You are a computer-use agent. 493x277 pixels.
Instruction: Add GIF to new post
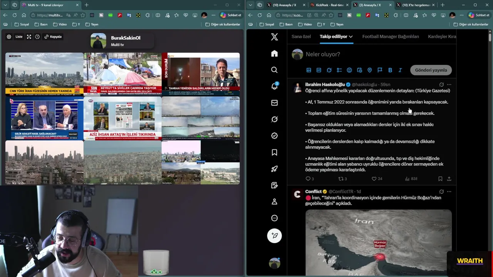coord(319,70)
